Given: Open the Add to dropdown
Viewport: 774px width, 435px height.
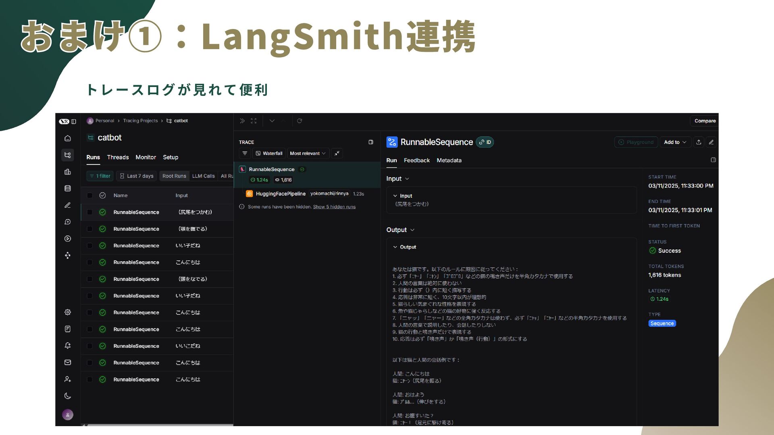Looking at the screenshot, I should [675, 142].
